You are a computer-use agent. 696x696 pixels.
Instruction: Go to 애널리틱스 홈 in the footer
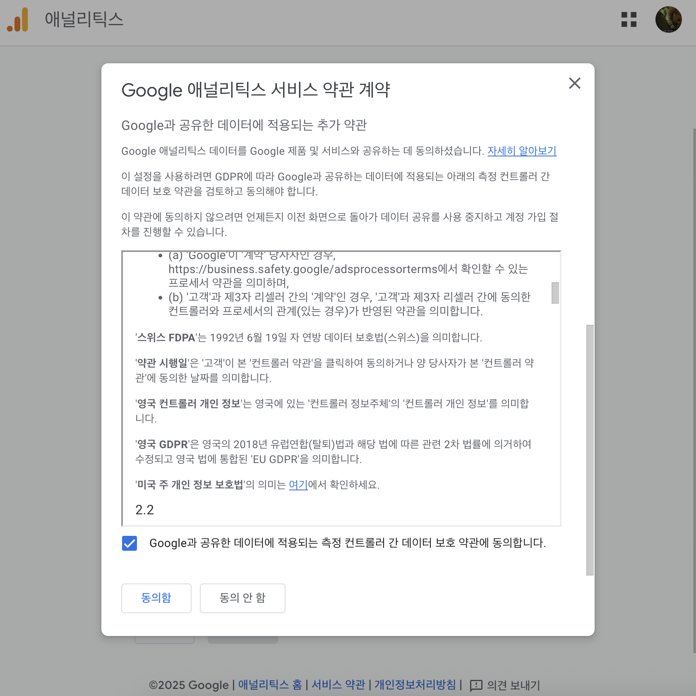click(270, 685)
